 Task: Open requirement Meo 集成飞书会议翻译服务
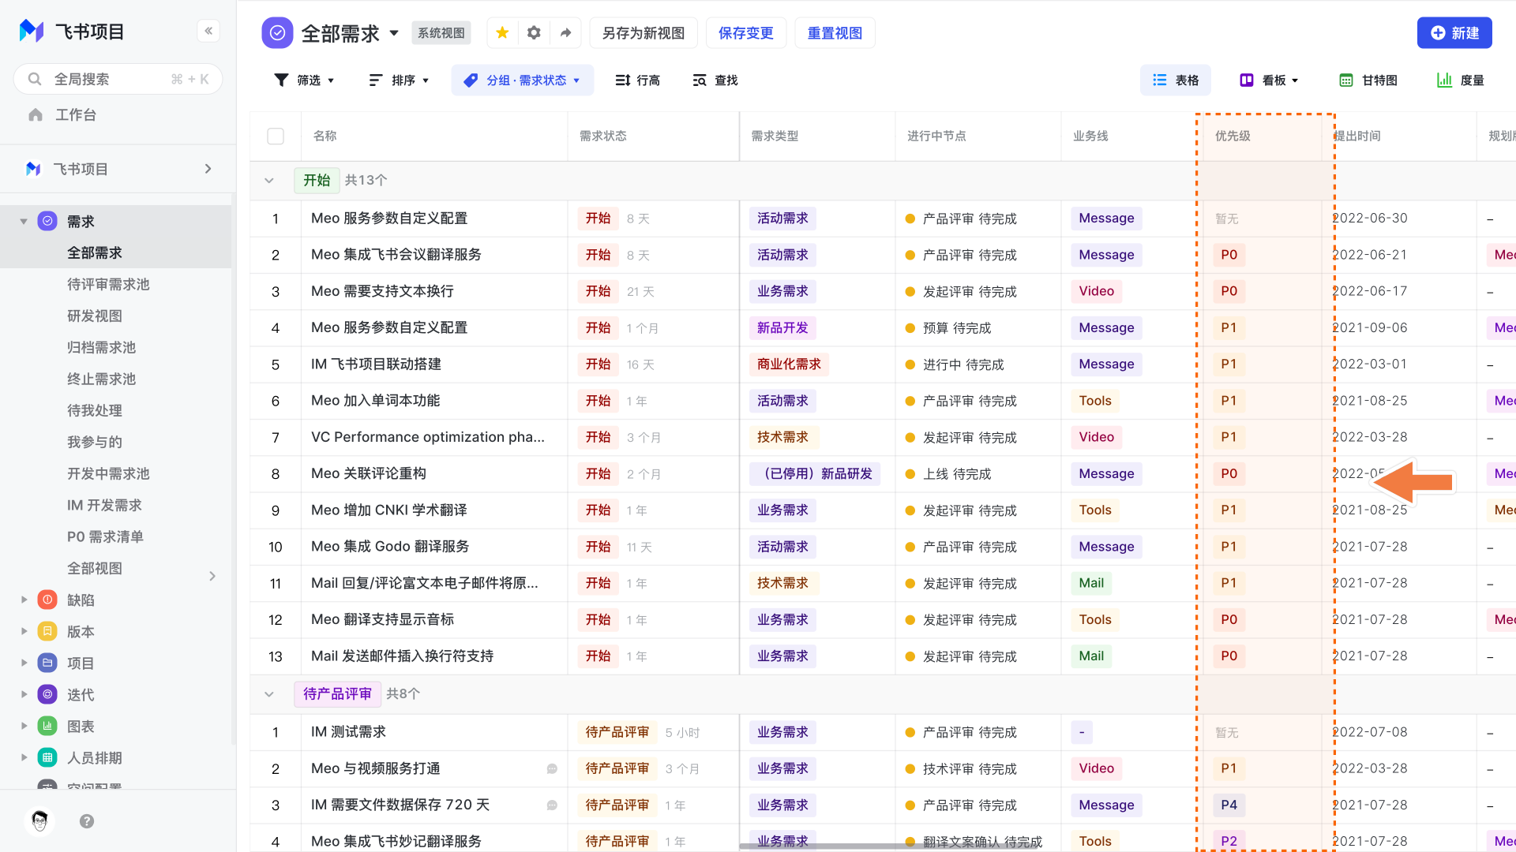(396, 255)
